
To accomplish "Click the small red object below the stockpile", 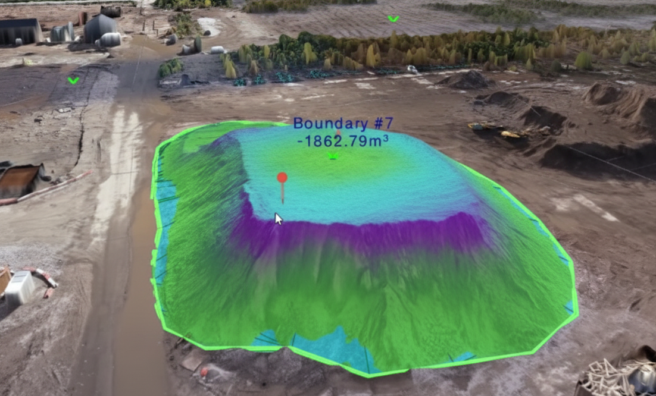I will point(204,373).
